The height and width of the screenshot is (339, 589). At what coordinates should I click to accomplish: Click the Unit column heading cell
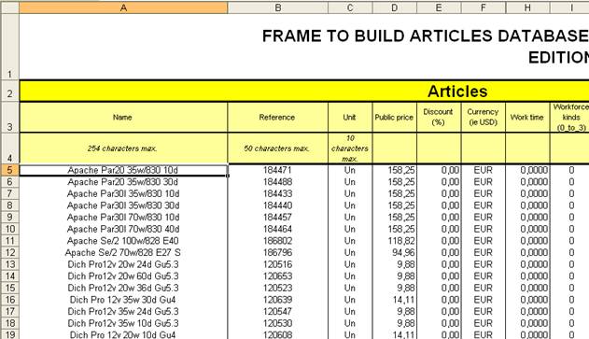(x=350, y=118)
